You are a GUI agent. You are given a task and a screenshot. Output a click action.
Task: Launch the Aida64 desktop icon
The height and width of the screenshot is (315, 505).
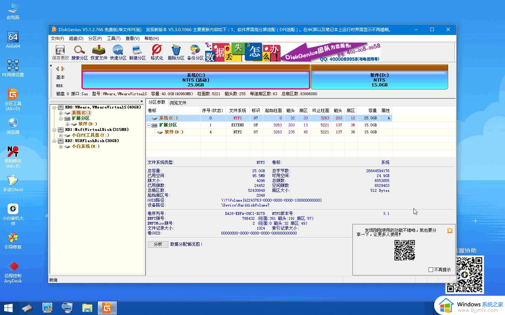[13, 40]
